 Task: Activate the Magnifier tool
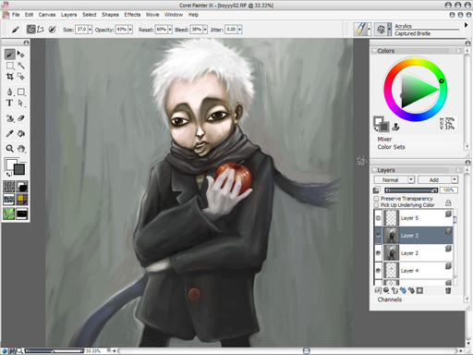click(9, 149)
